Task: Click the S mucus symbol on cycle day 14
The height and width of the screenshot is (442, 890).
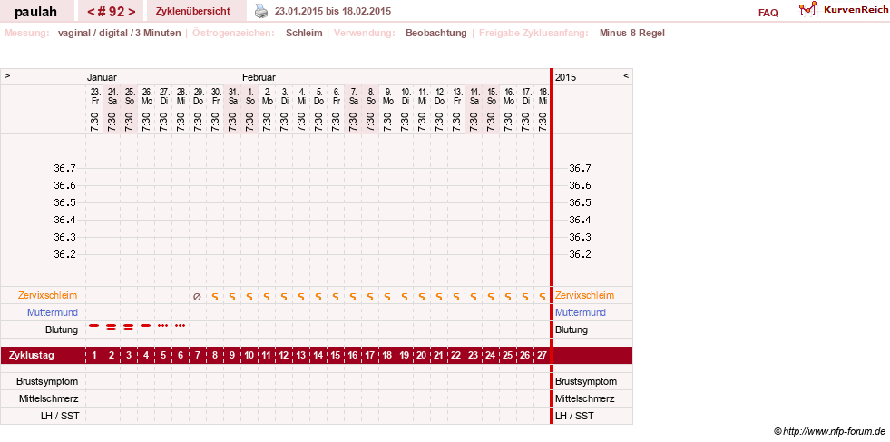Action: (318, 297)
